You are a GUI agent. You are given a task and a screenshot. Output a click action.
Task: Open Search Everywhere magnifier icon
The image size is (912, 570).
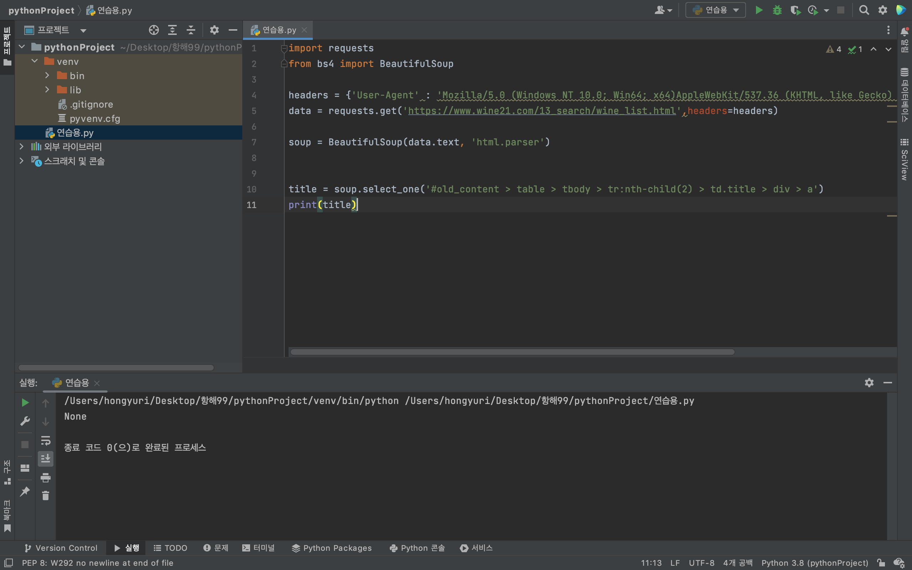click(864, 10)
